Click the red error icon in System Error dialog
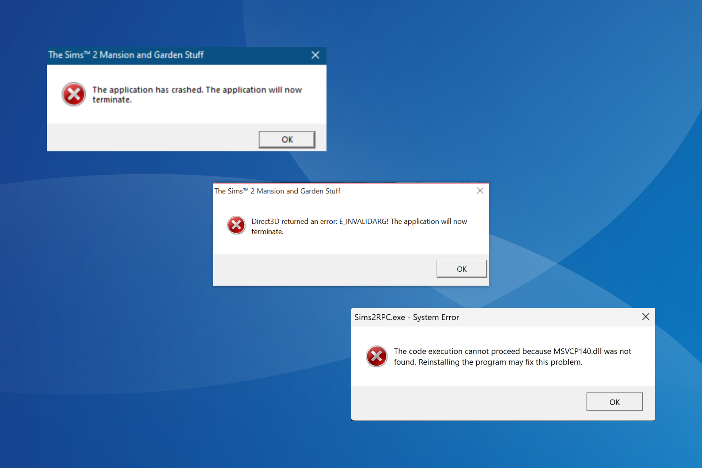Screen dimensions: 702x468 (x=377, y=356)
